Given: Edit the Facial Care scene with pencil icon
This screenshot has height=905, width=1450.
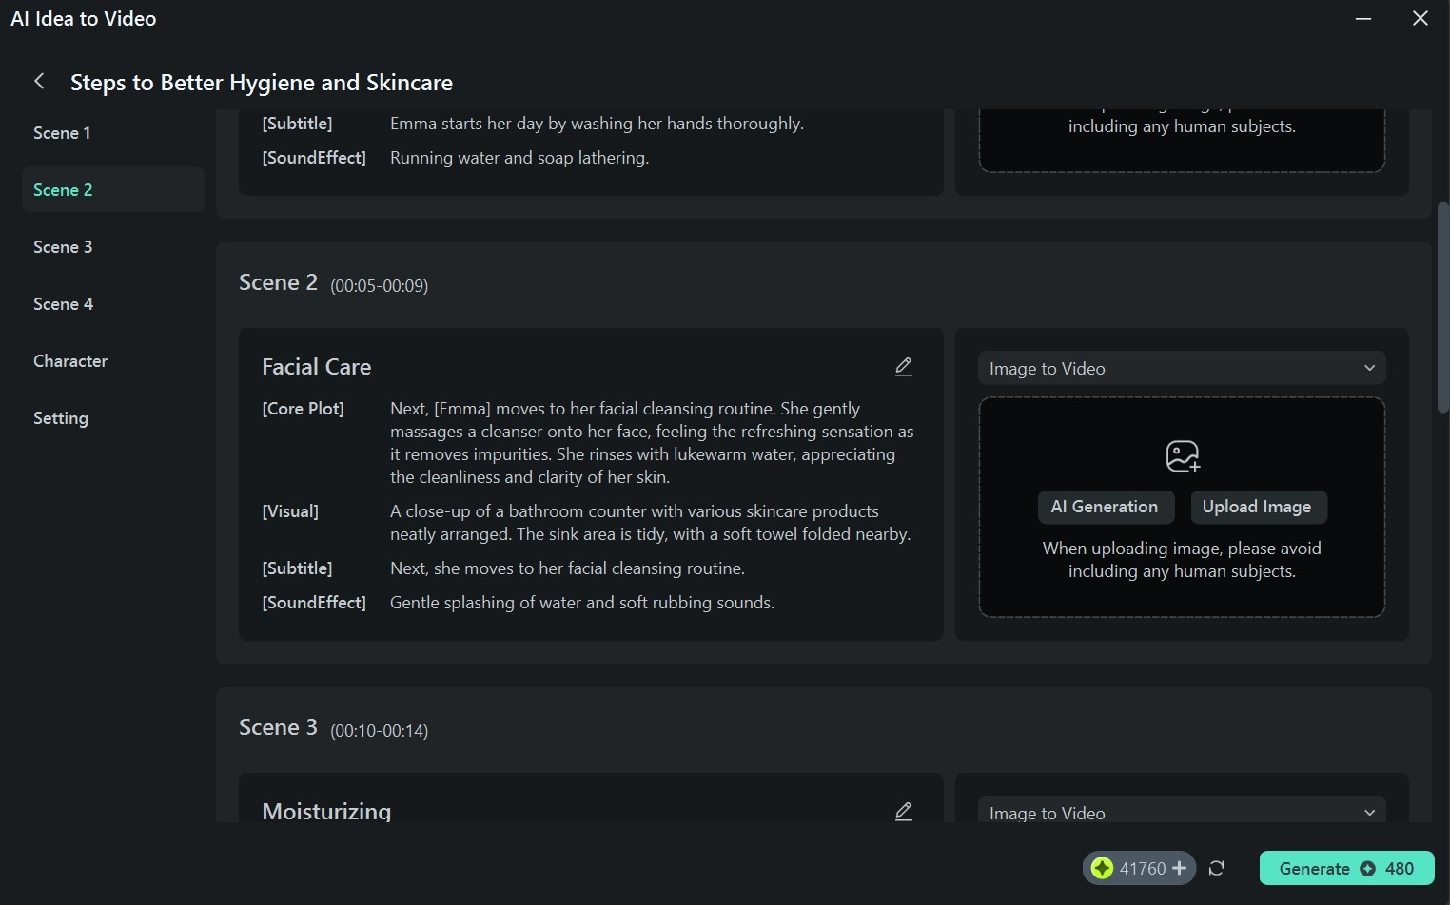Looking at the screenshot, I should tap(904, 367).
